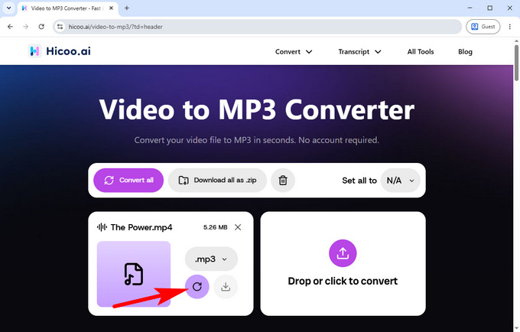Click the address bar URL
The height and width of the screenshot is (332, 520).
tap(115, 27)
